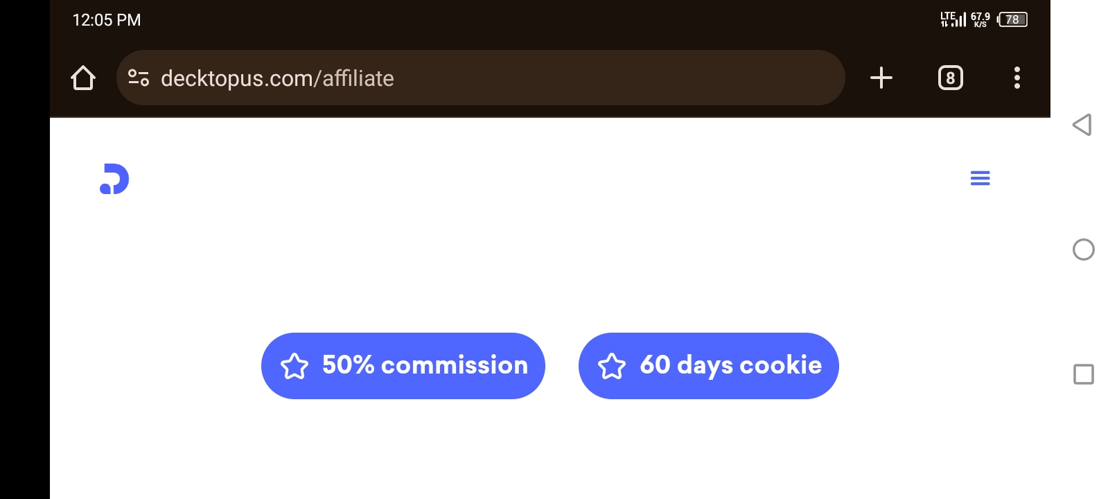Open the tab switcher showing 8
Image resolution: width=1117 pixels, height=499 pixels.
(950, 78)
